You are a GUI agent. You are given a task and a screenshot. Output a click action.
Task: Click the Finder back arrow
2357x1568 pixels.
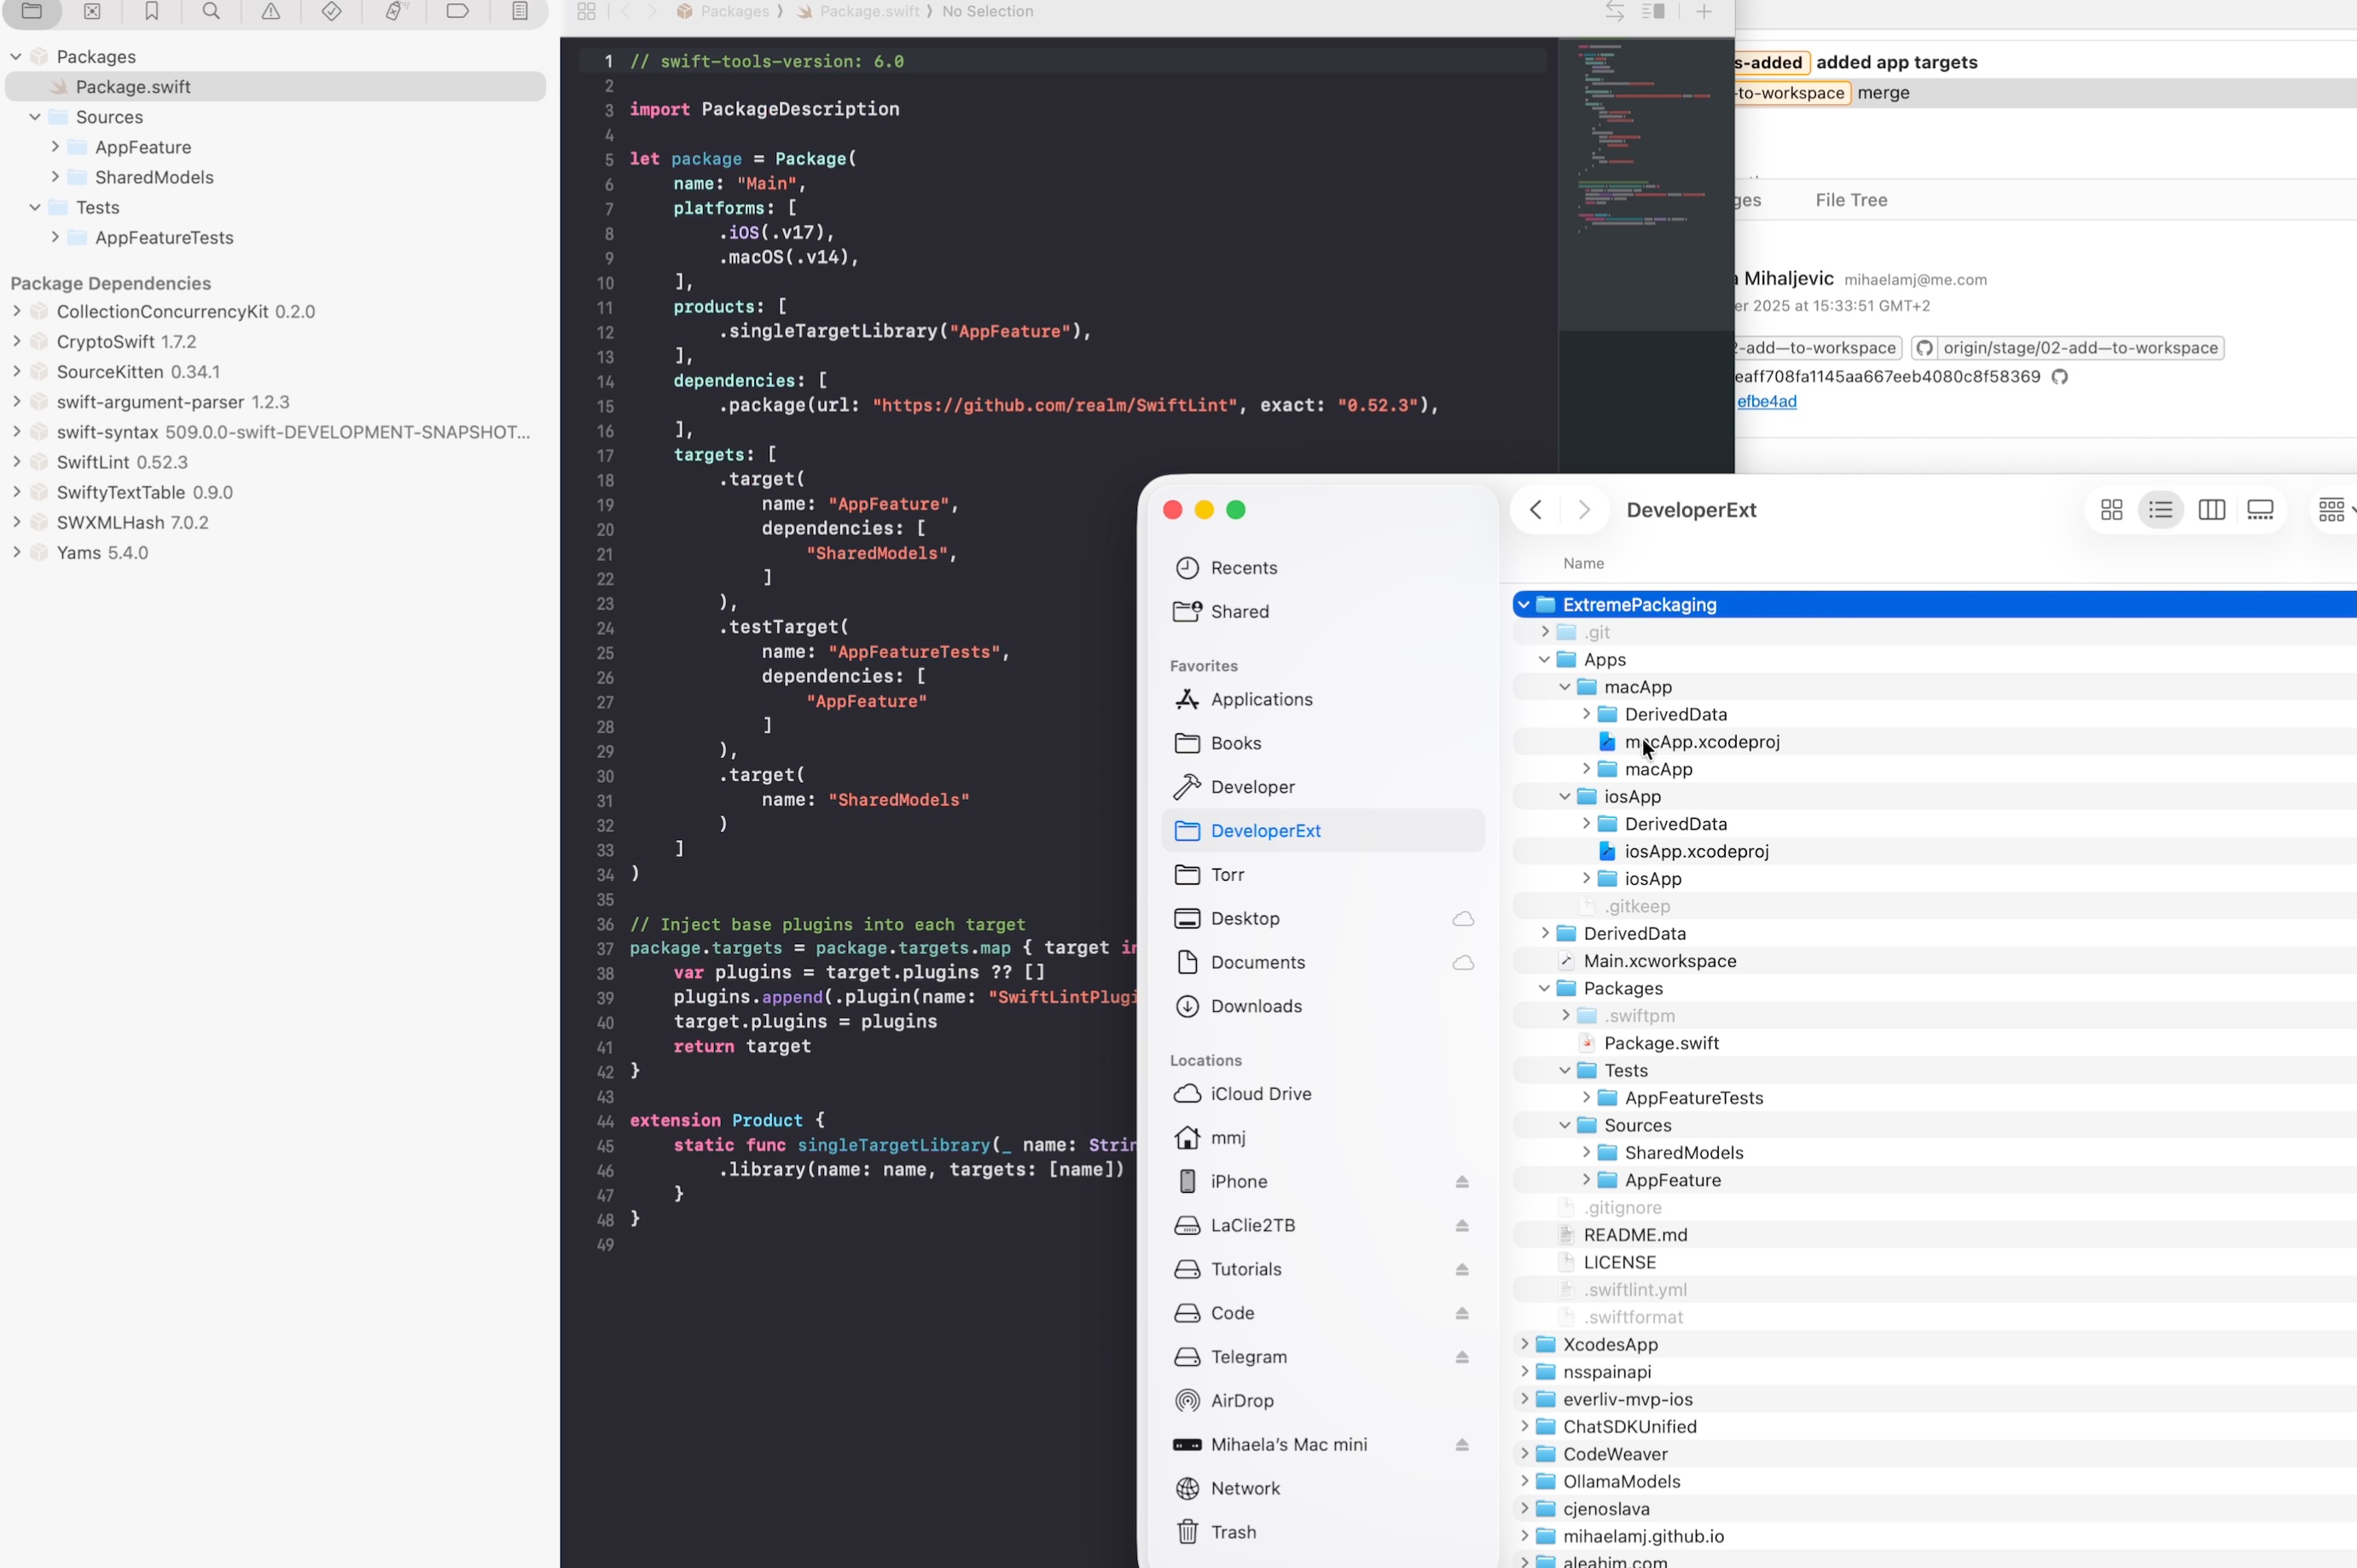click(x=1536, y=510)
